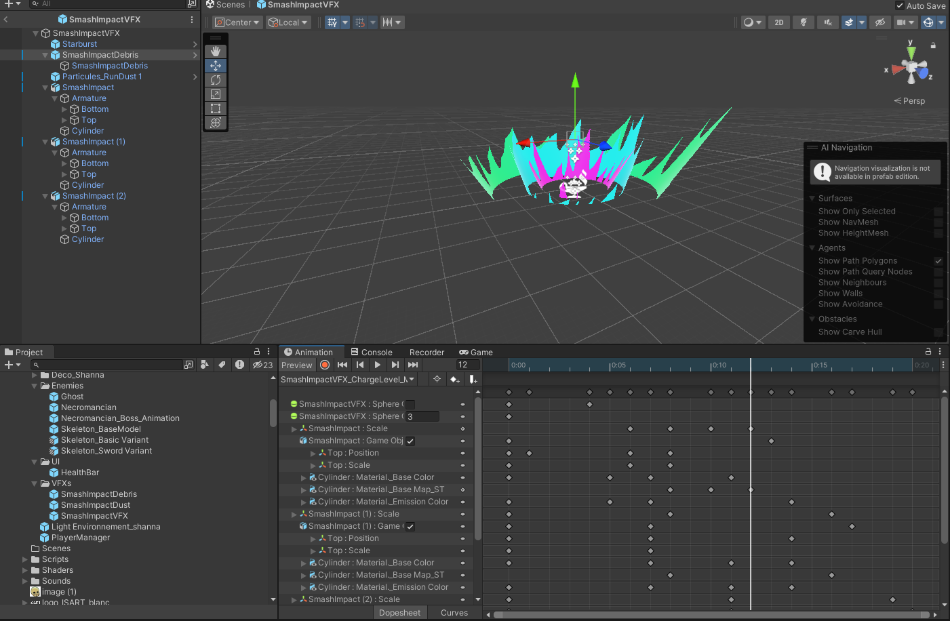The image size is (950, 621).
Task: Toggle SmashImpact : Game Object active checkbox
Action: point(410,441)
